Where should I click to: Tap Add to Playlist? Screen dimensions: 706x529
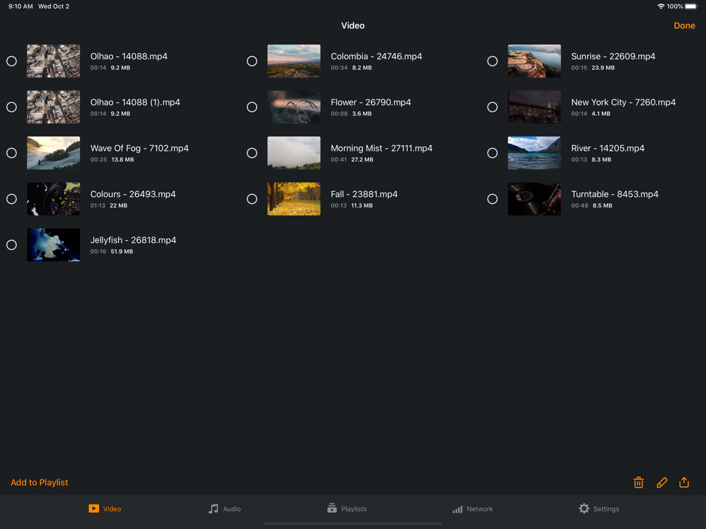[39, 482]
